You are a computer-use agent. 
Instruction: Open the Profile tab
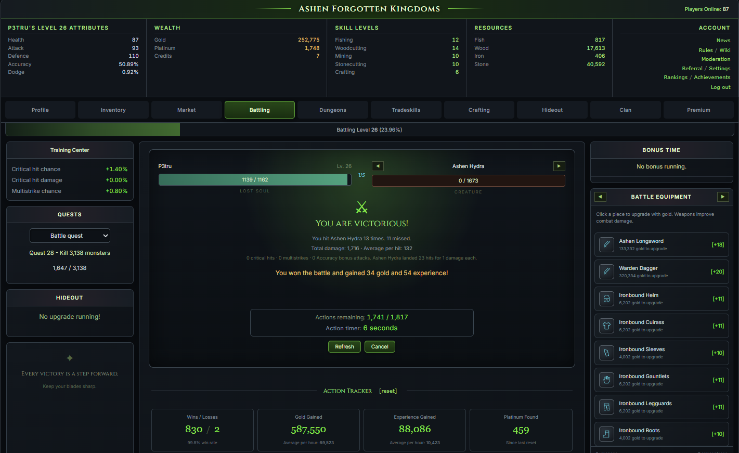tap(40, 110)
